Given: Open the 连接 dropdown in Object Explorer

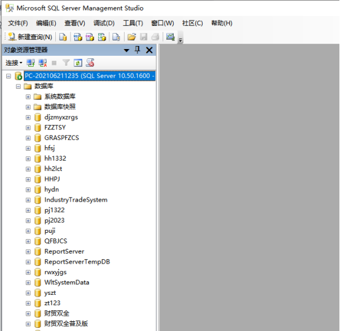Looking at the screenshot, I should pos(14,63).
